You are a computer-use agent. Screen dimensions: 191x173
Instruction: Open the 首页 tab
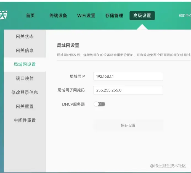click(x=30, y=15)
